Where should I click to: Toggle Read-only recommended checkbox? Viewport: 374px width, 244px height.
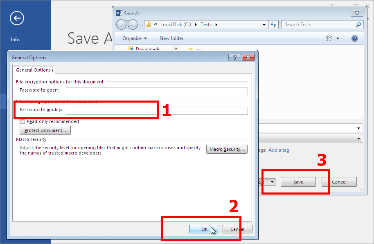point(23,121)
